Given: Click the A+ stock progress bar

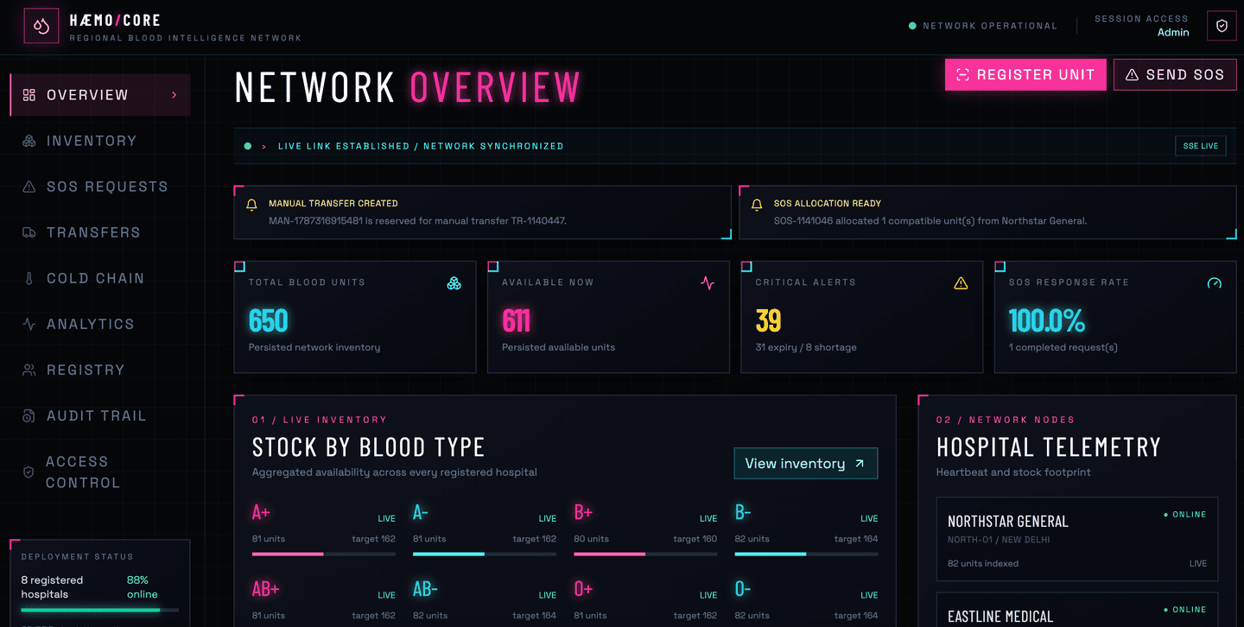Looking at the screenshot, I should pyautogui.click(x=324, y=554).
